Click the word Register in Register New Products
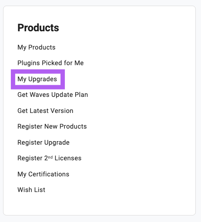The image size is (201, 222). point(30,127)
